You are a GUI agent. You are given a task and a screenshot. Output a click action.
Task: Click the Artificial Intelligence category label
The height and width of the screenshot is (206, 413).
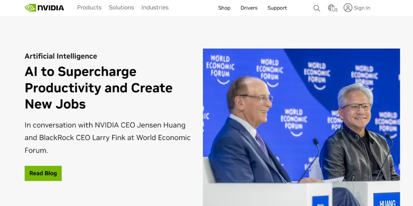tap(61, 56)
